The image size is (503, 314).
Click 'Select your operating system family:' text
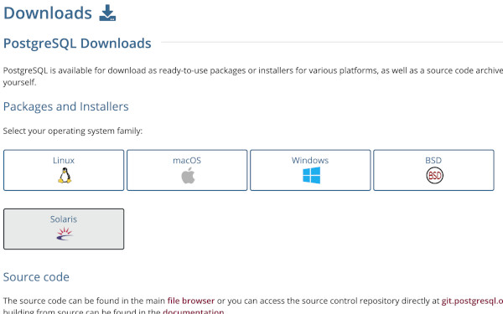point(73,131)
